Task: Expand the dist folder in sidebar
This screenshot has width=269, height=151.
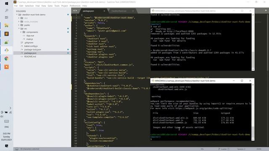Action: click(x=19, y=18)
